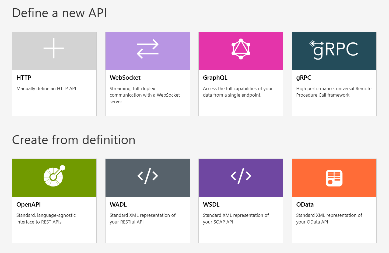389x253 pixels.
Task: Open the HTTP title link
Action: [24, 78]
